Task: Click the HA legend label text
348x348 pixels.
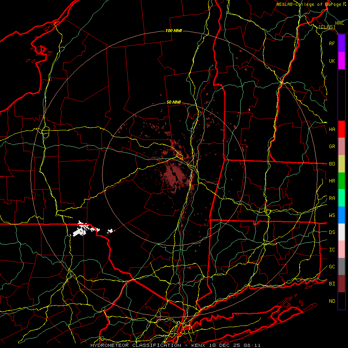Action: coord(332,130)
